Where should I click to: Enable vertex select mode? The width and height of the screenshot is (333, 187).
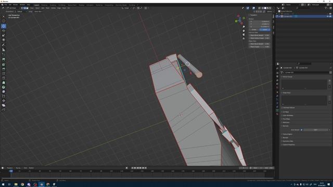coord(22,8)
